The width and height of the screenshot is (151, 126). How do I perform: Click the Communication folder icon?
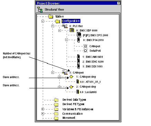click(56, 114)
